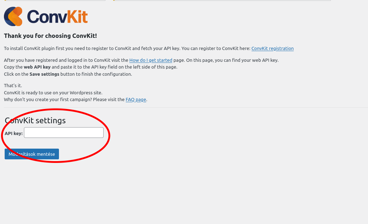Screen dimensions: 368x224
Task: Click the partially visible wide top box
Action: tap(222, 0)
